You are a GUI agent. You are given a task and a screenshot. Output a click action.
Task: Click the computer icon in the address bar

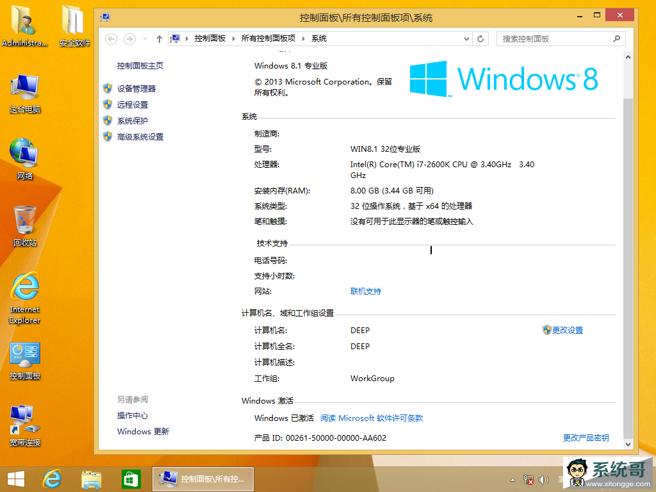176,39
